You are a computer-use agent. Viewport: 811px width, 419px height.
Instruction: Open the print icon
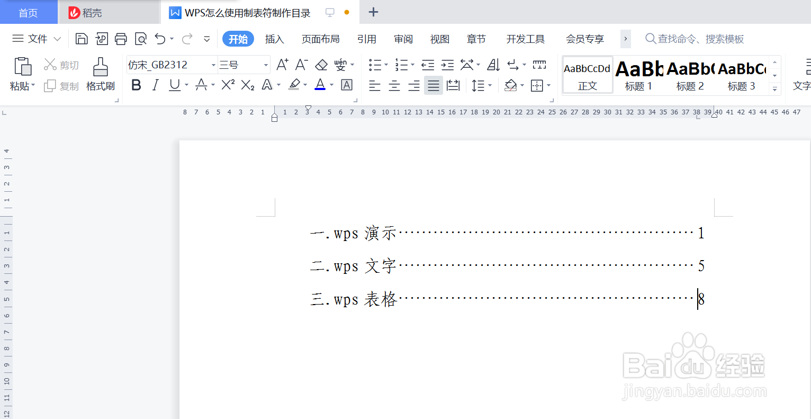121,39
